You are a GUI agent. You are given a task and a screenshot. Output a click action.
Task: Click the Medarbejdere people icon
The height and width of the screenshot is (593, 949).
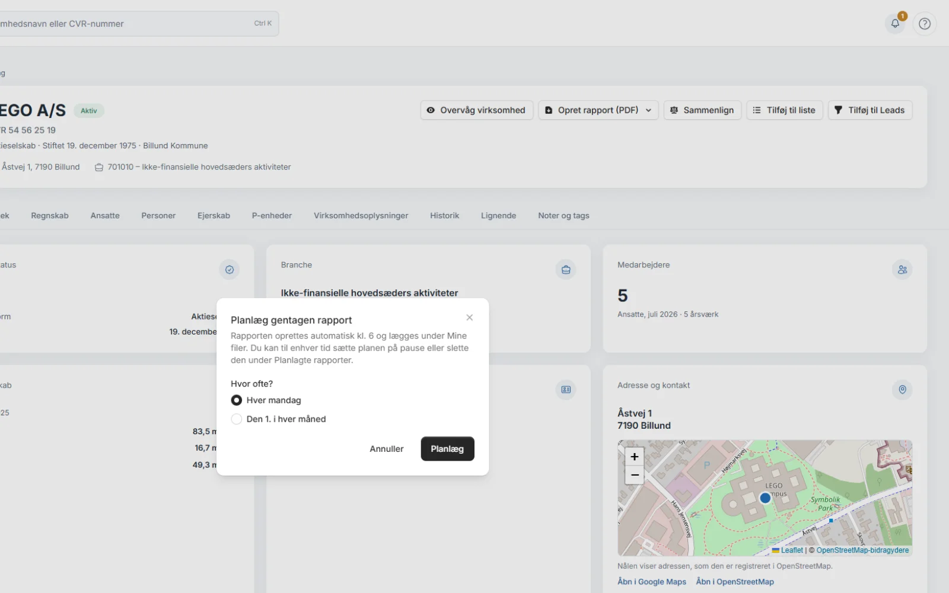(902, 270)
